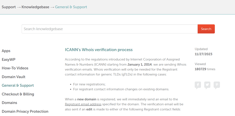Open General & Support sidebar category

tap(18, 85)
